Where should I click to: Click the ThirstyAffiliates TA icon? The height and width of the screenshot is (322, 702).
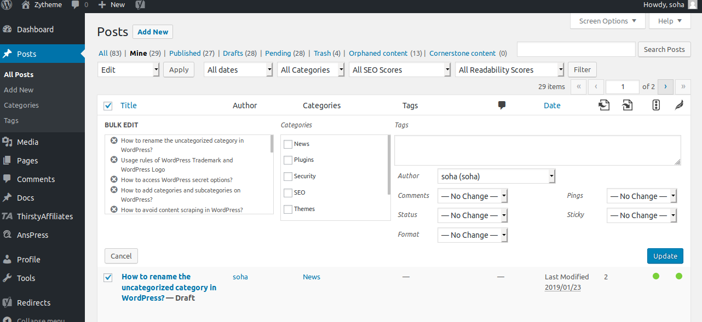pos(8,216)
